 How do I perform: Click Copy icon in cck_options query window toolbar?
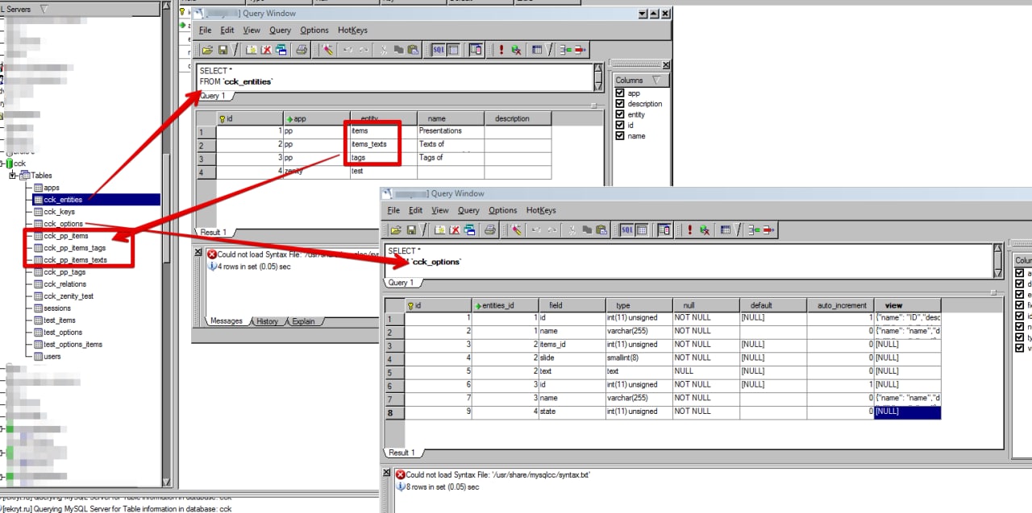587,230
